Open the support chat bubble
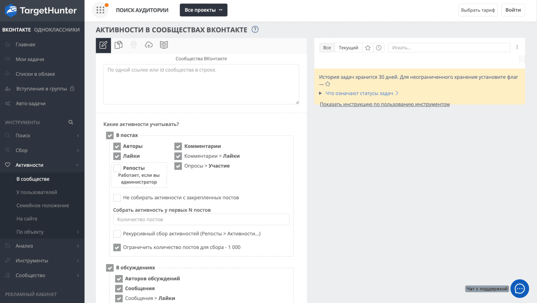537x303 pixels. point(520,289)
